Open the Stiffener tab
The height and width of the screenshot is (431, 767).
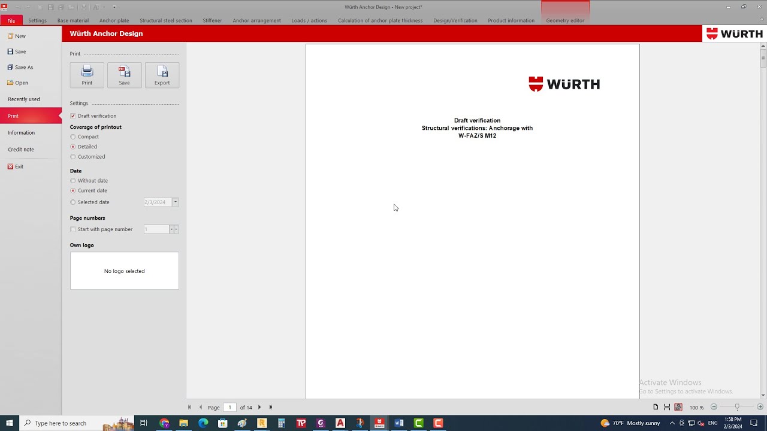click(x=212, y=20)
